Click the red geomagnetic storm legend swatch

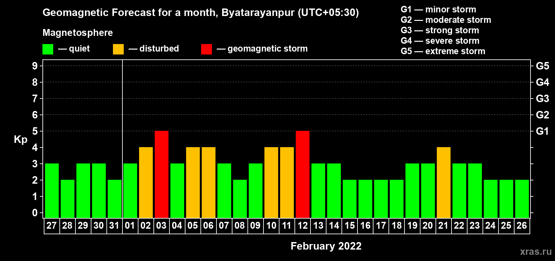click(x=206, y=49)
